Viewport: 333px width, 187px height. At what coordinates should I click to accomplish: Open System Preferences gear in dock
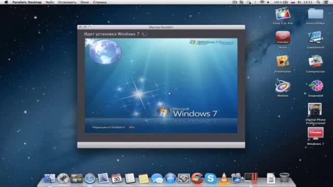(184, 178)
